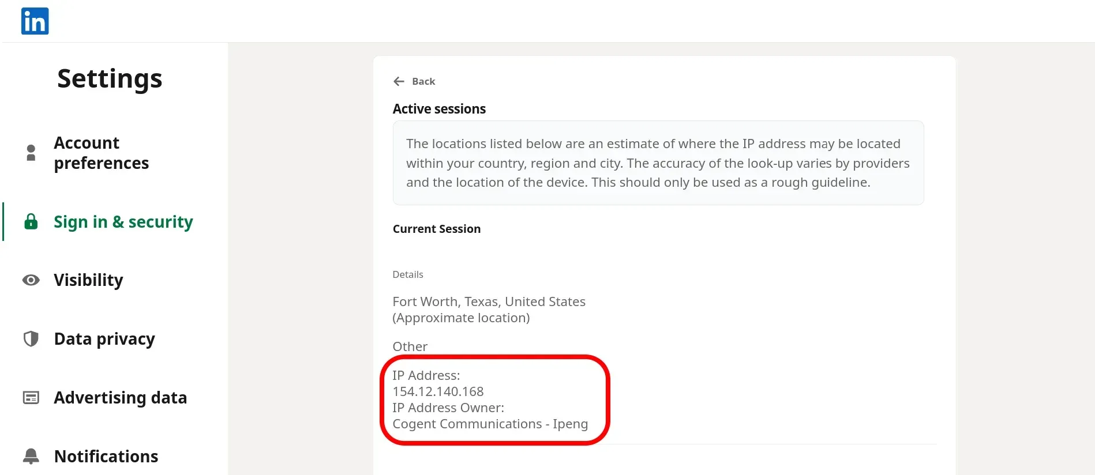The width and height of the screenshot is (1095, 475).
Task: Select Cogent Communications - Ipeng text
Action: [490, 424]
